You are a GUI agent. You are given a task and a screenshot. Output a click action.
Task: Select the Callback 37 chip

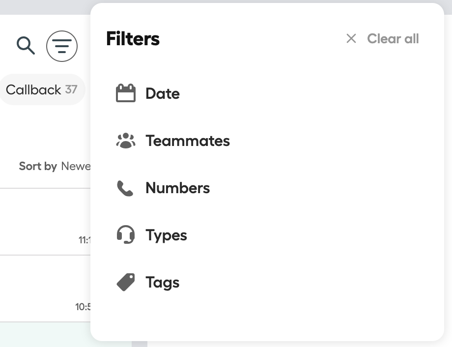coord(42,90)
